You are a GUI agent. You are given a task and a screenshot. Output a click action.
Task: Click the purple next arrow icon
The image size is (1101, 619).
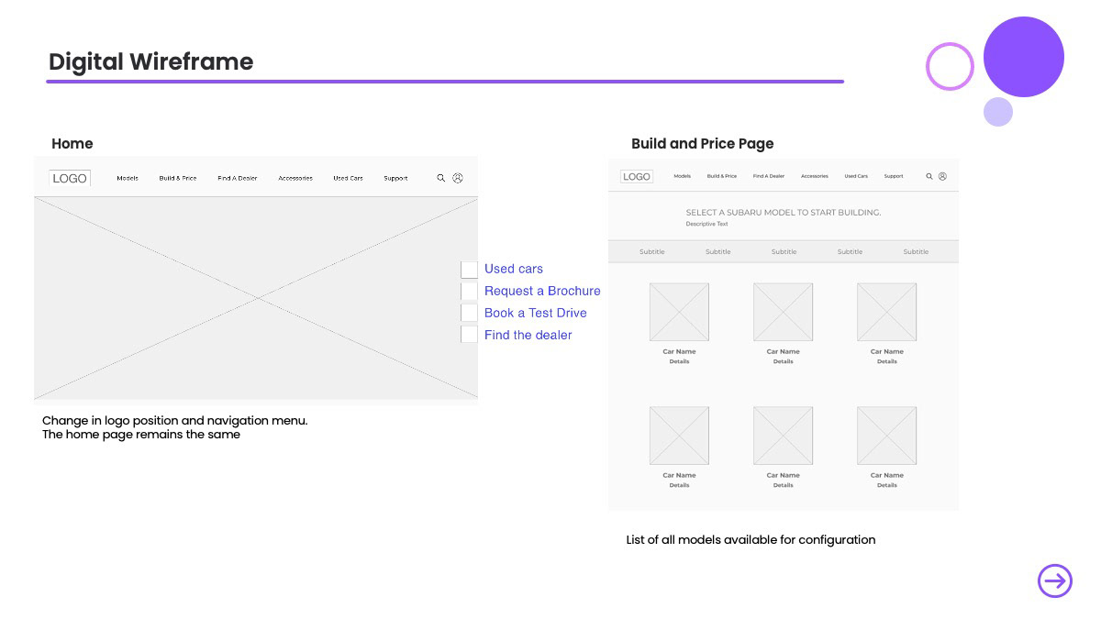1055,580
